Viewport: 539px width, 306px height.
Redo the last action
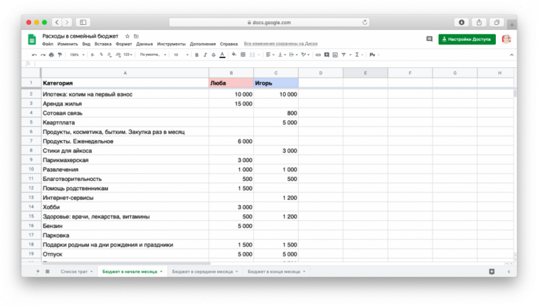point(42,55)
